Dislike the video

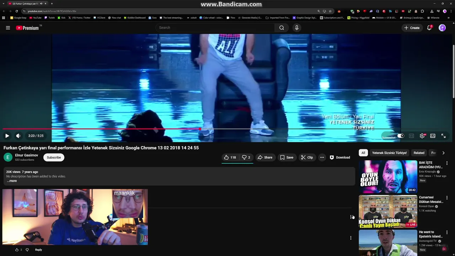point(246,158)
